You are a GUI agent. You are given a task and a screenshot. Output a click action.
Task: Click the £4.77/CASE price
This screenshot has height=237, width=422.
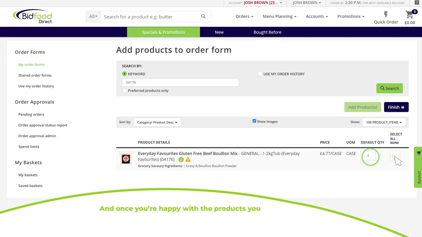(x=331, y=153)
